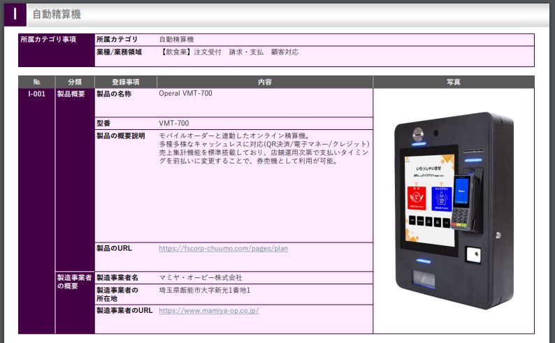Open the fscorp-chuumo.com product URL link
Image resolution: width=555 pixels, height=343 pixels.
224,248
